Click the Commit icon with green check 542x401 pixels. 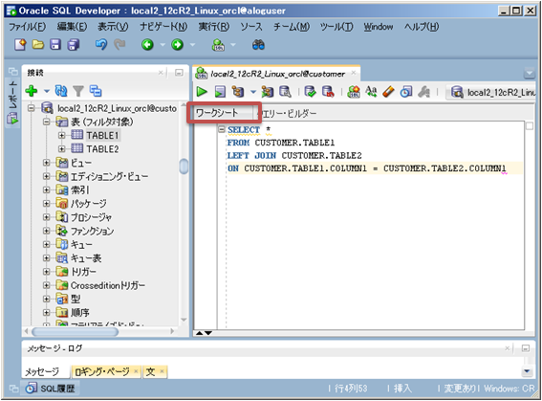(310, 92)
